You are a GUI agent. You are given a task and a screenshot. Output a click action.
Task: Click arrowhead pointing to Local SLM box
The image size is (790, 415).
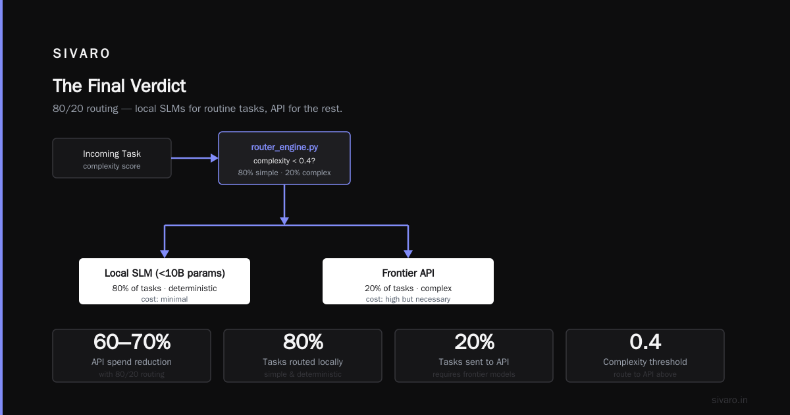(165, 254)
